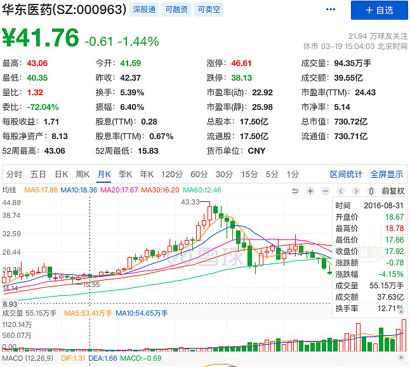
Task: Zoom in chart with plus icon
Action: pos(310,191)
